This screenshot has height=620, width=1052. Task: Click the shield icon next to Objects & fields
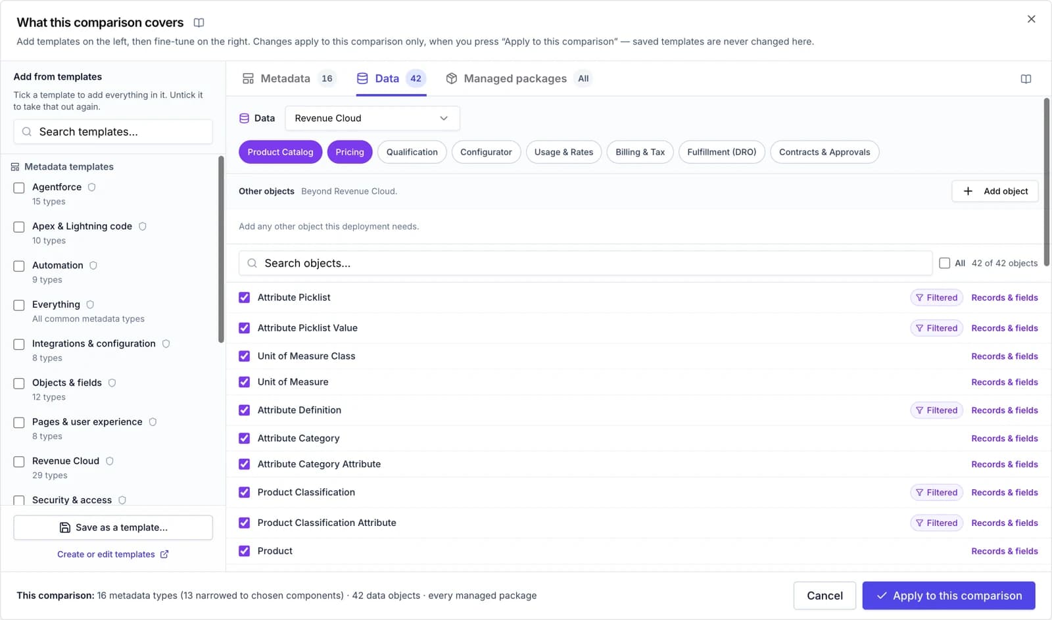point(112,383)
